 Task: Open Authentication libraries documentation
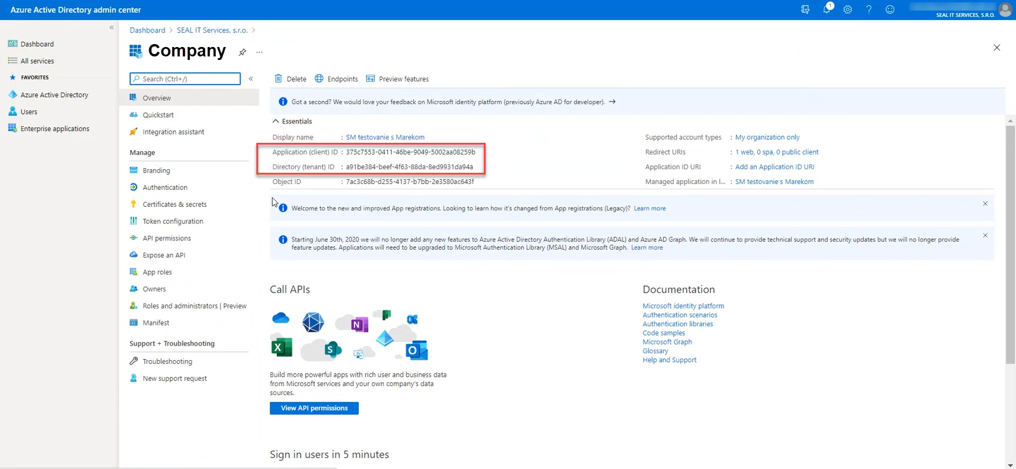coord(678,324)
